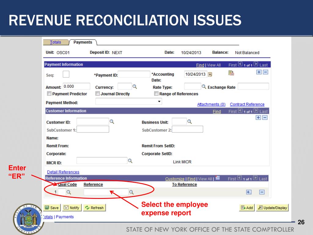Add a new Payment Information row

click(259, 72)
